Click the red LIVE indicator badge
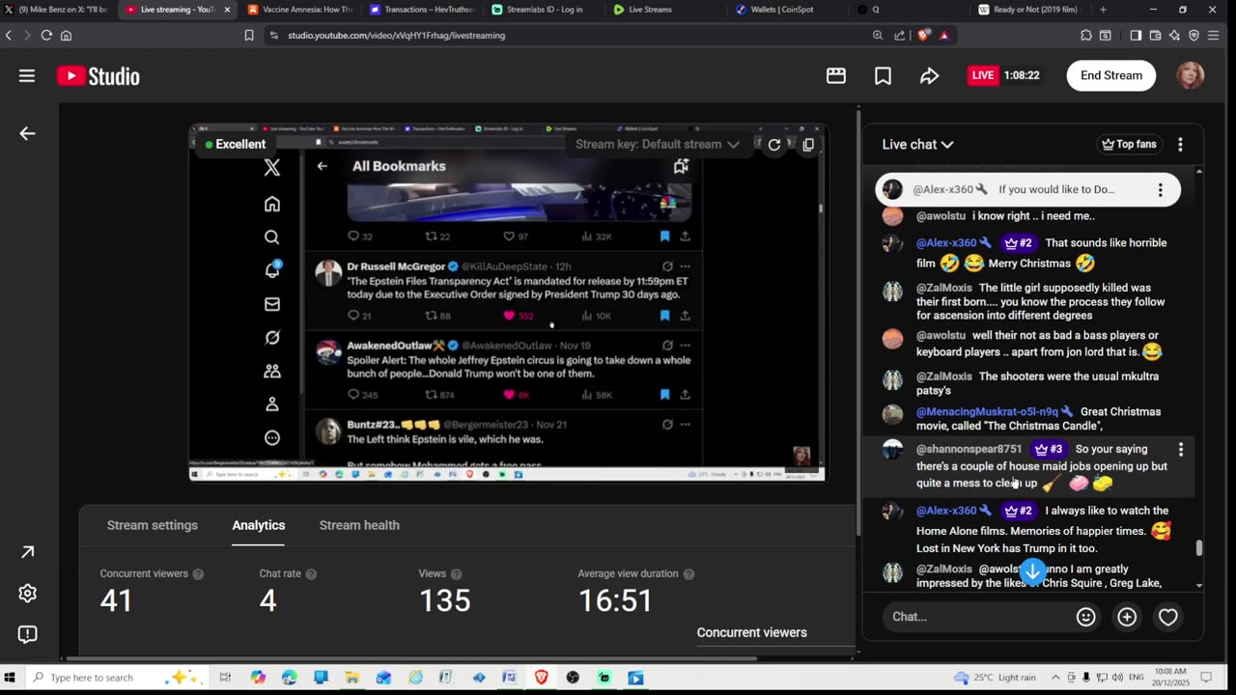The image size is (1236, 695). [983, 75]
